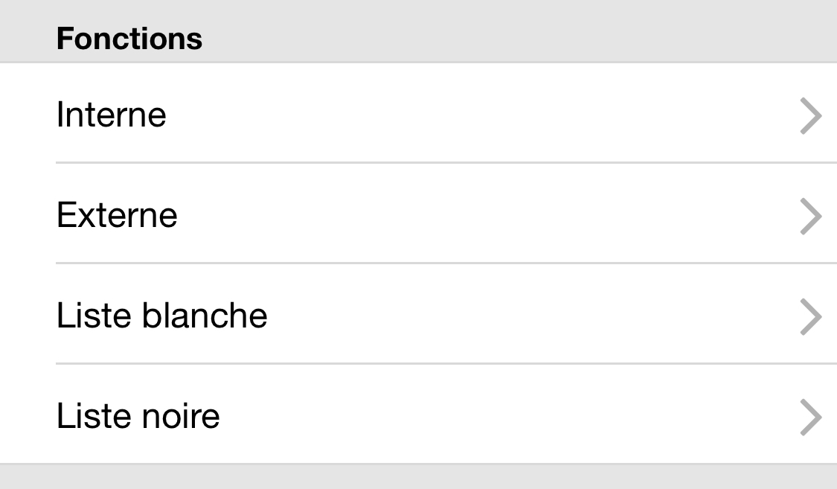The height and width of the screenshot is (489, 837).
Task: Expand Interne using its right arrow
Action: tap(810, 116)
